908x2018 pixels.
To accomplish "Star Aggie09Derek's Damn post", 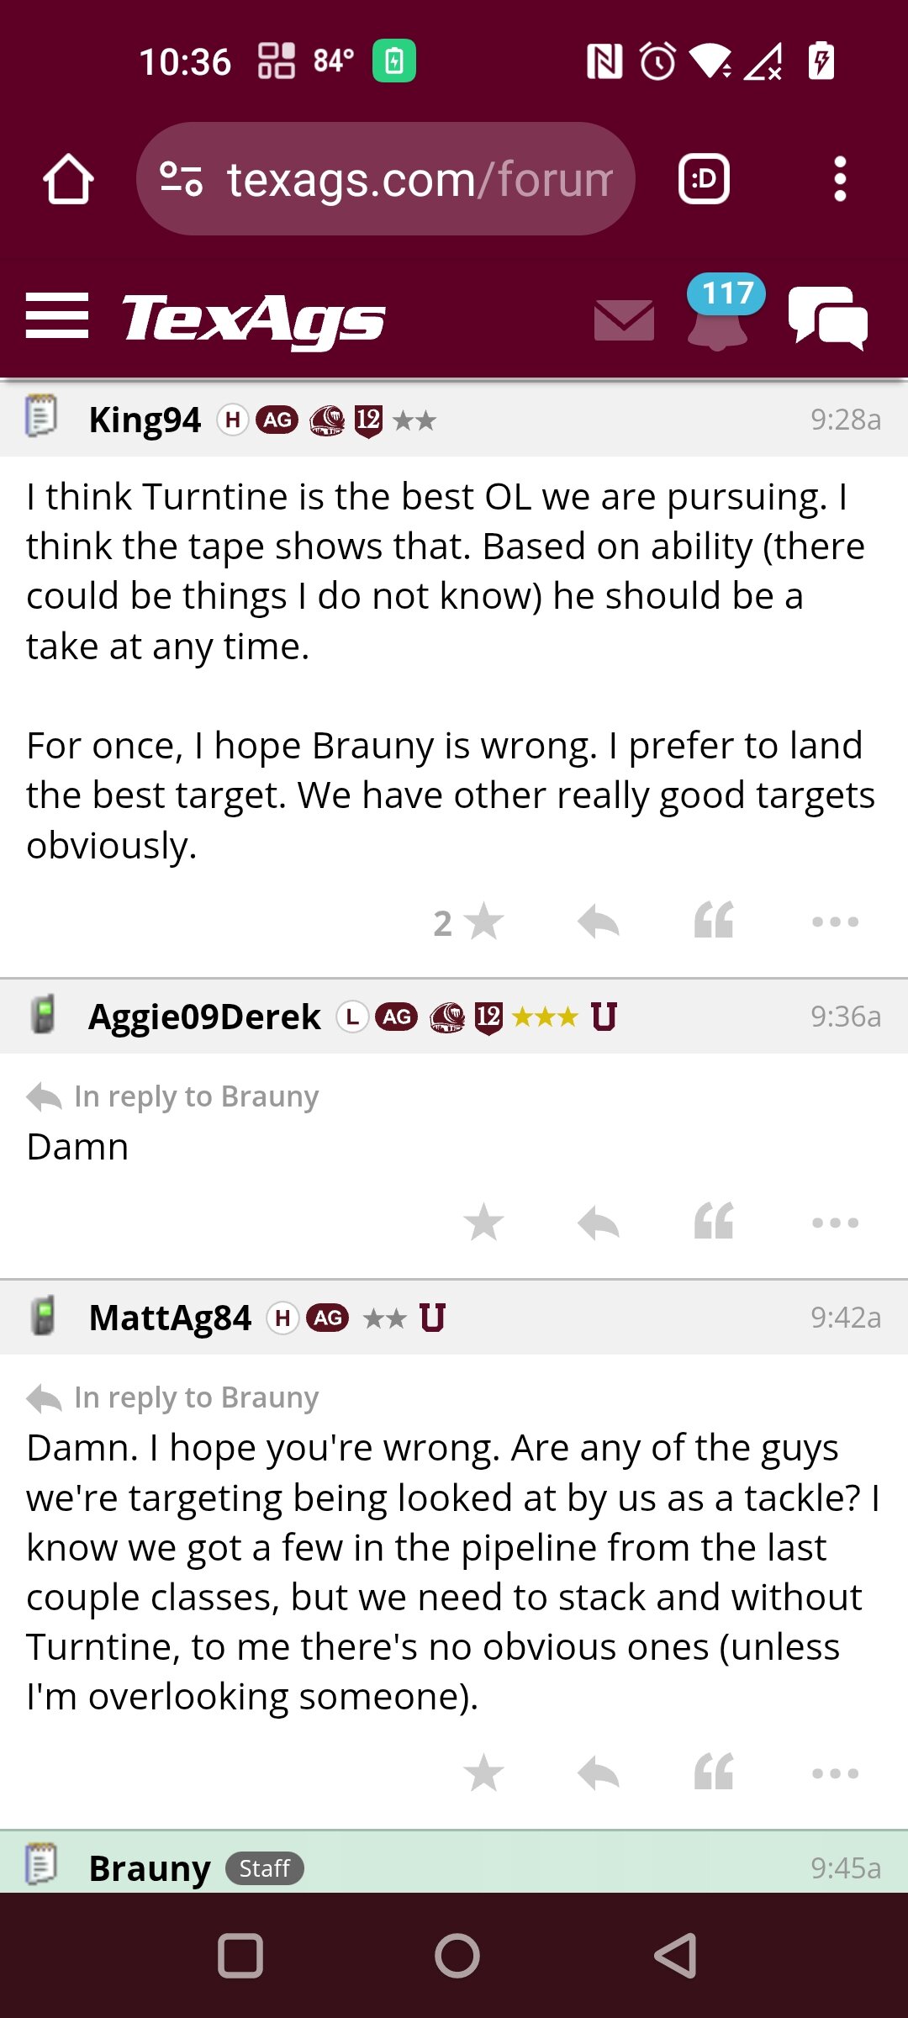I will pos(483,1223).
